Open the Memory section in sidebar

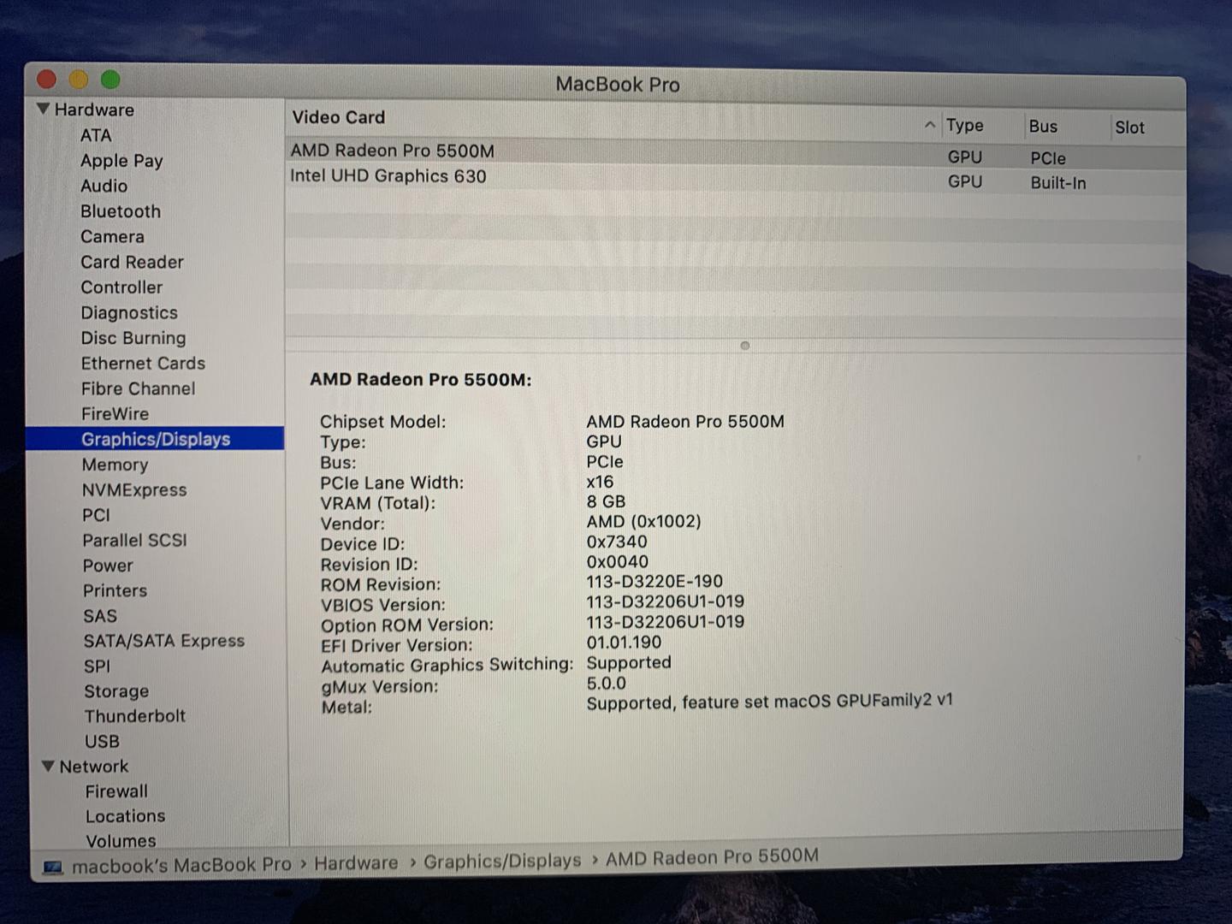point(115,465)
